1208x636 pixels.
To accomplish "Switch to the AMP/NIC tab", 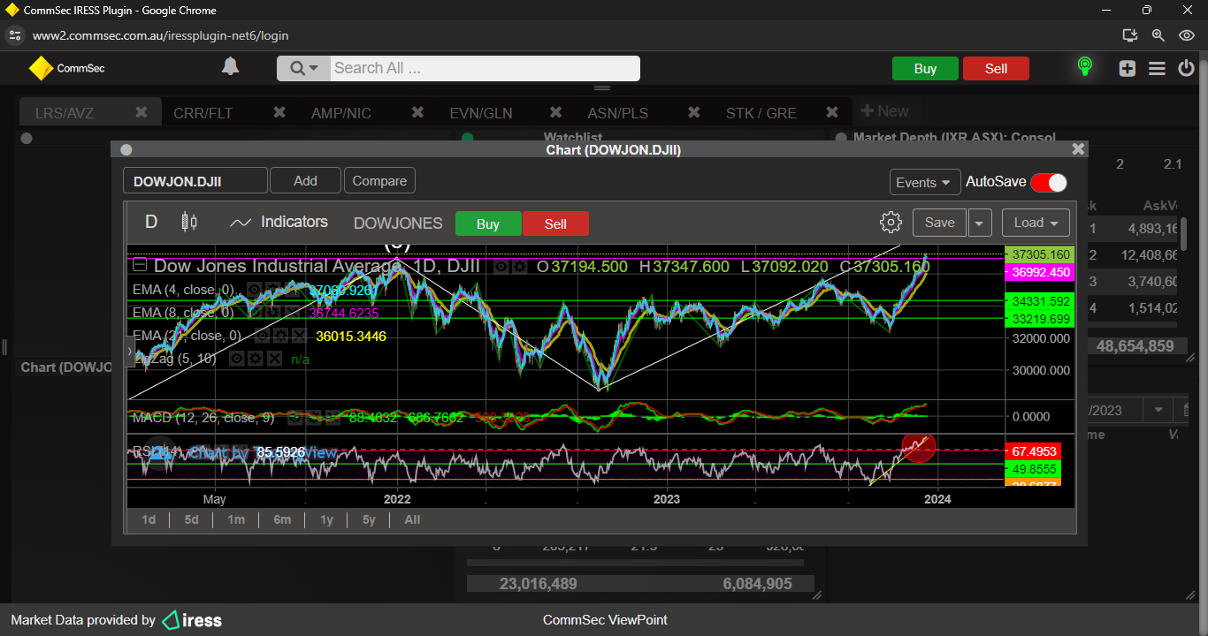I will 341,113.
